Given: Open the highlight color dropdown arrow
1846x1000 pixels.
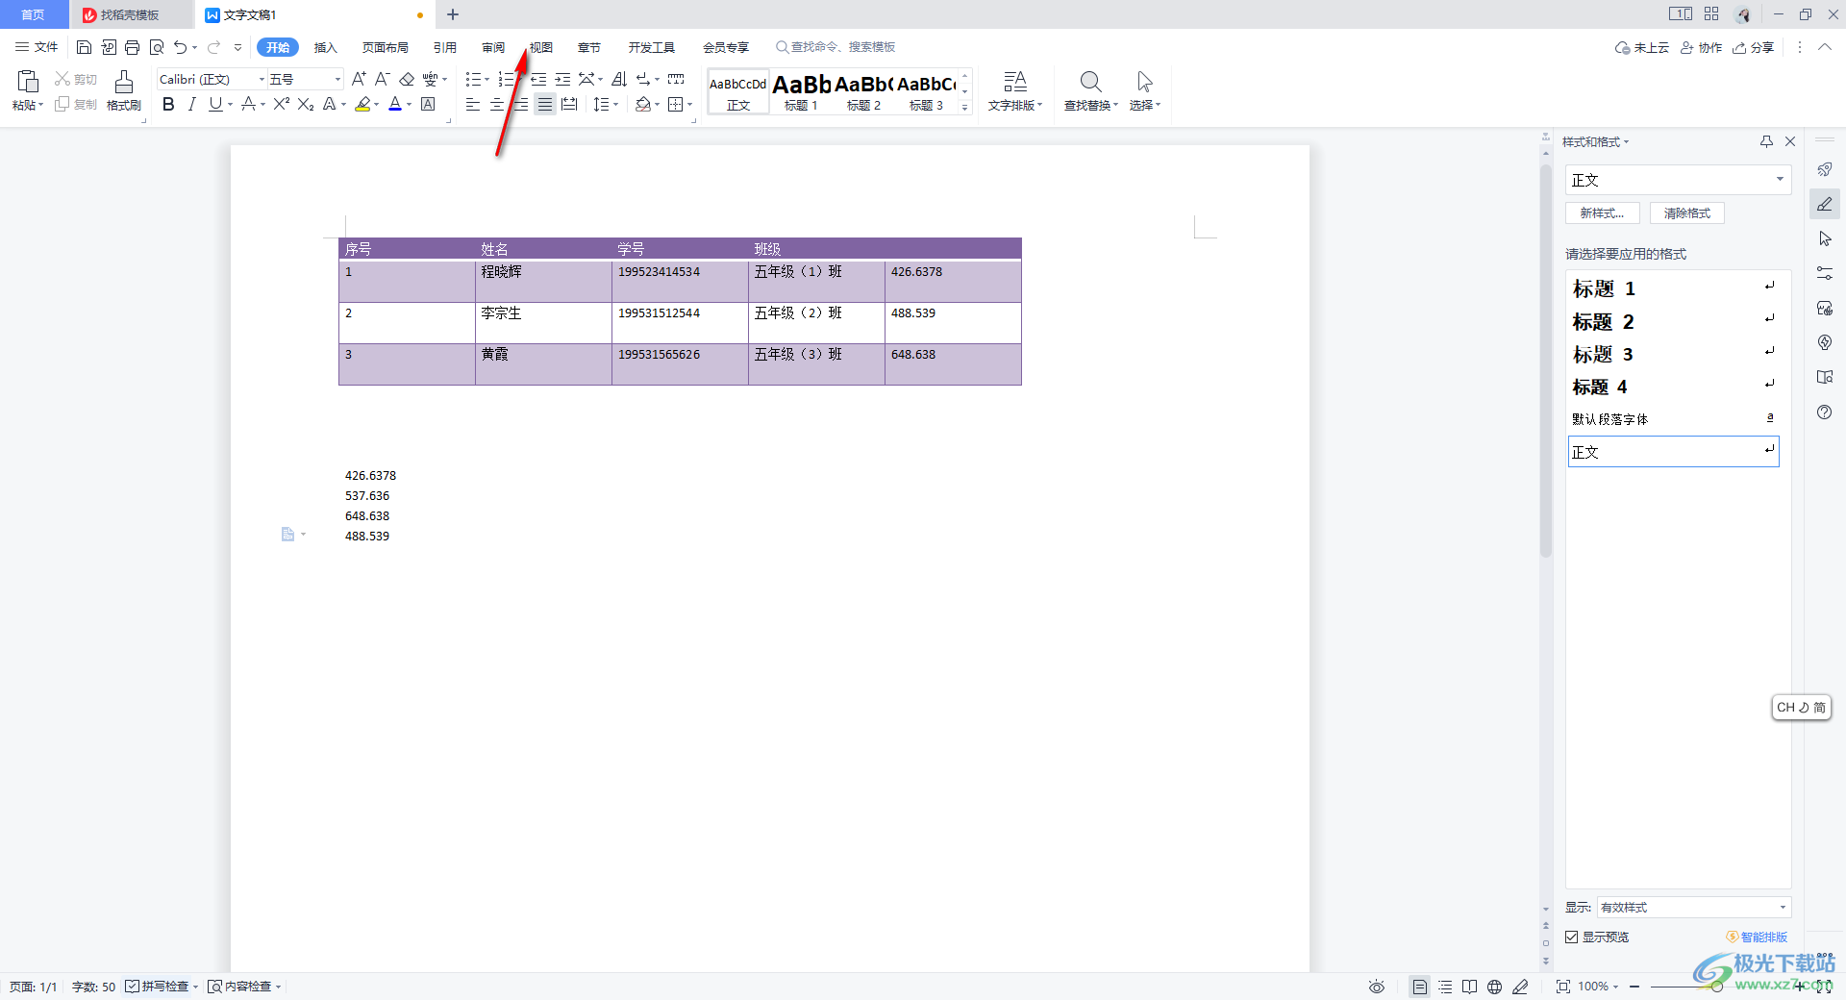Looking at the screenshot, I should click(376, 104).
